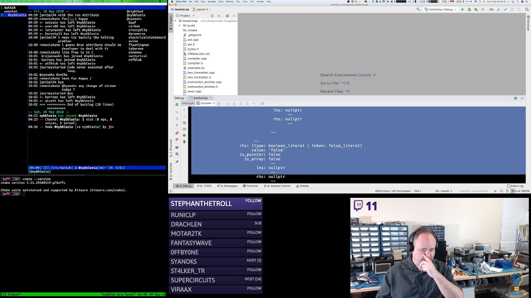This screenshot has width=531, height=298.
Task: Click Print icon in console toolbar
Action: [x=184, y=135]
